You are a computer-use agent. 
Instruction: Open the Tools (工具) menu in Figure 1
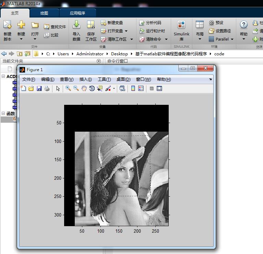(x=104, y=79)
